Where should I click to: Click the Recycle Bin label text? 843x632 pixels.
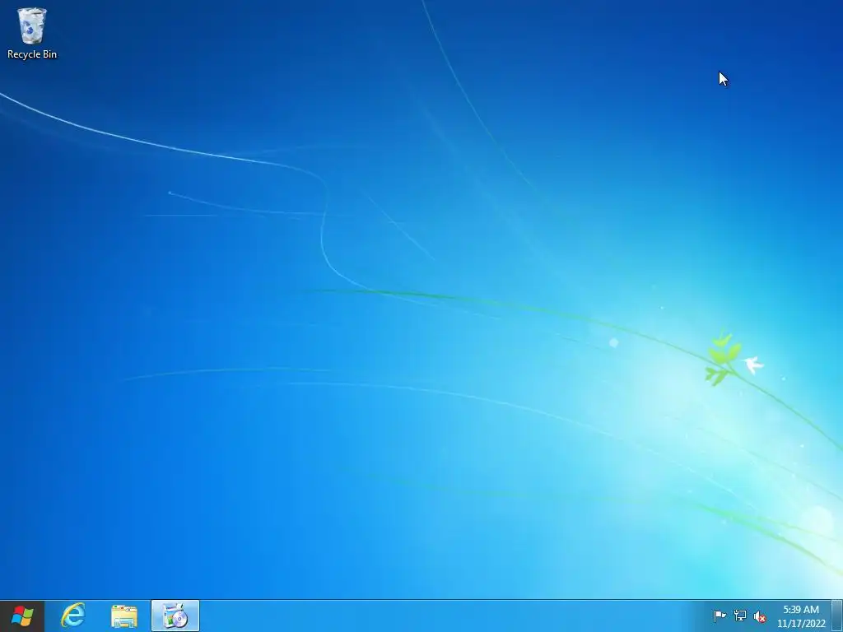[32, 54]
